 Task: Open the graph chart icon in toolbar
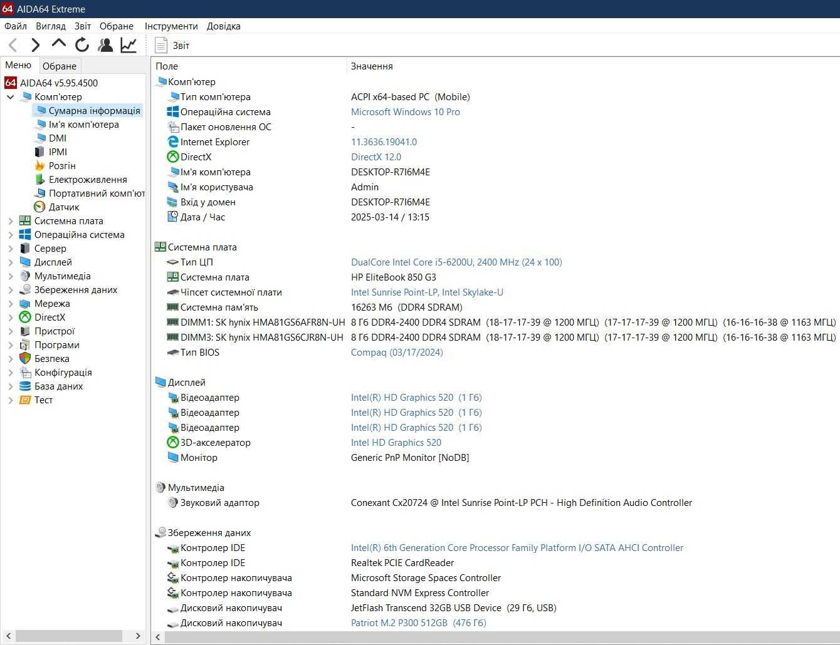click(129, 45)
